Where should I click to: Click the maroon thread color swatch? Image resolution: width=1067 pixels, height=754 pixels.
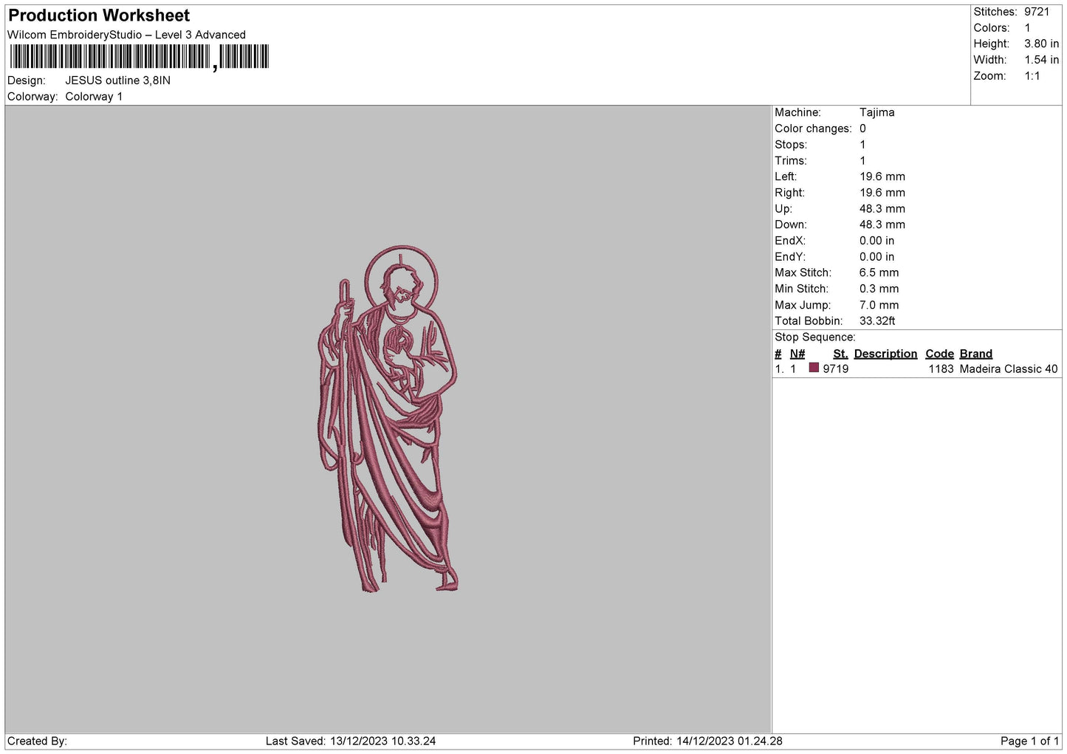coord(814,368)
